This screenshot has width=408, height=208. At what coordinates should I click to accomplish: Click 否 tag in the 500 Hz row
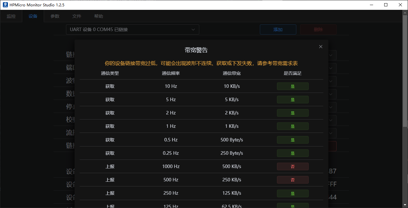(x=293, y=180)
